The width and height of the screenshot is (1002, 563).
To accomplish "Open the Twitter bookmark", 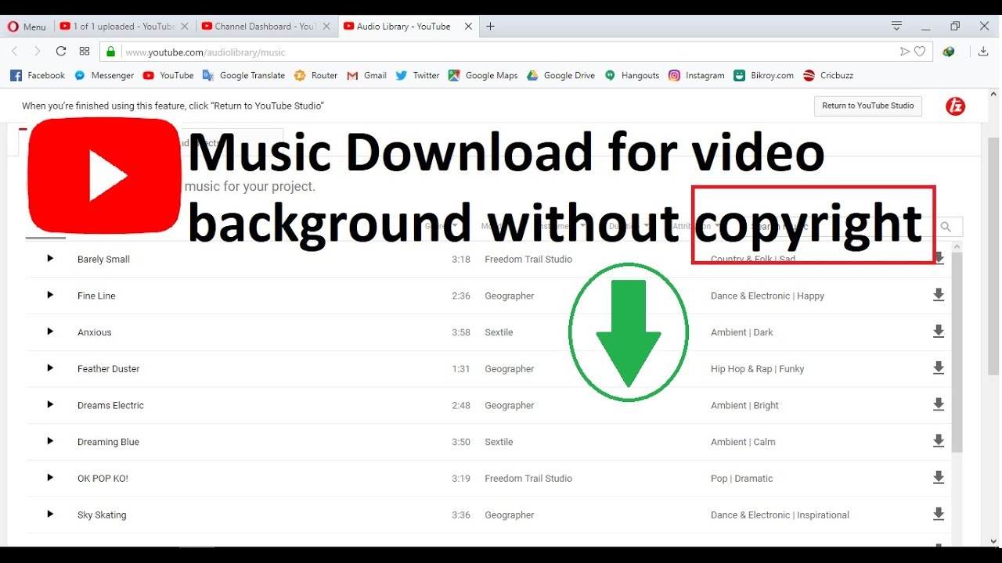I will point(417,76).
